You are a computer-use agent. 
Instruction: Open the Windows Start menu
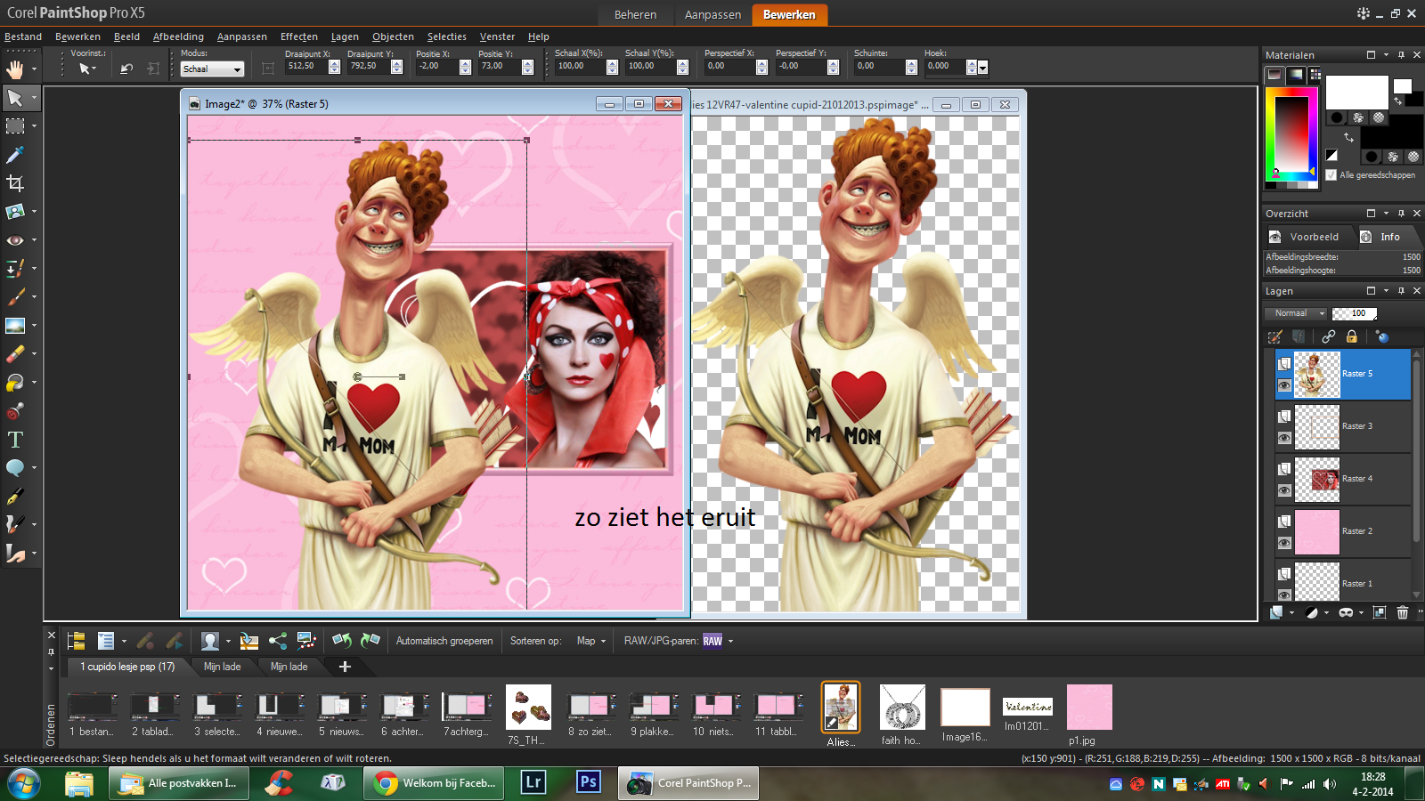click(x=23, y=784)
